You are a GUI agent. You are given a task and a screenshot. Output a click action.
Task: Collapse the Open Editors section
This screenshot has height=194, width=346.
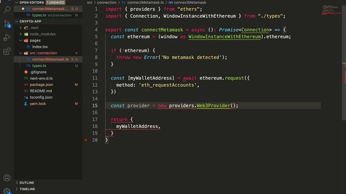pyautogui.click(x=17, y=2)
